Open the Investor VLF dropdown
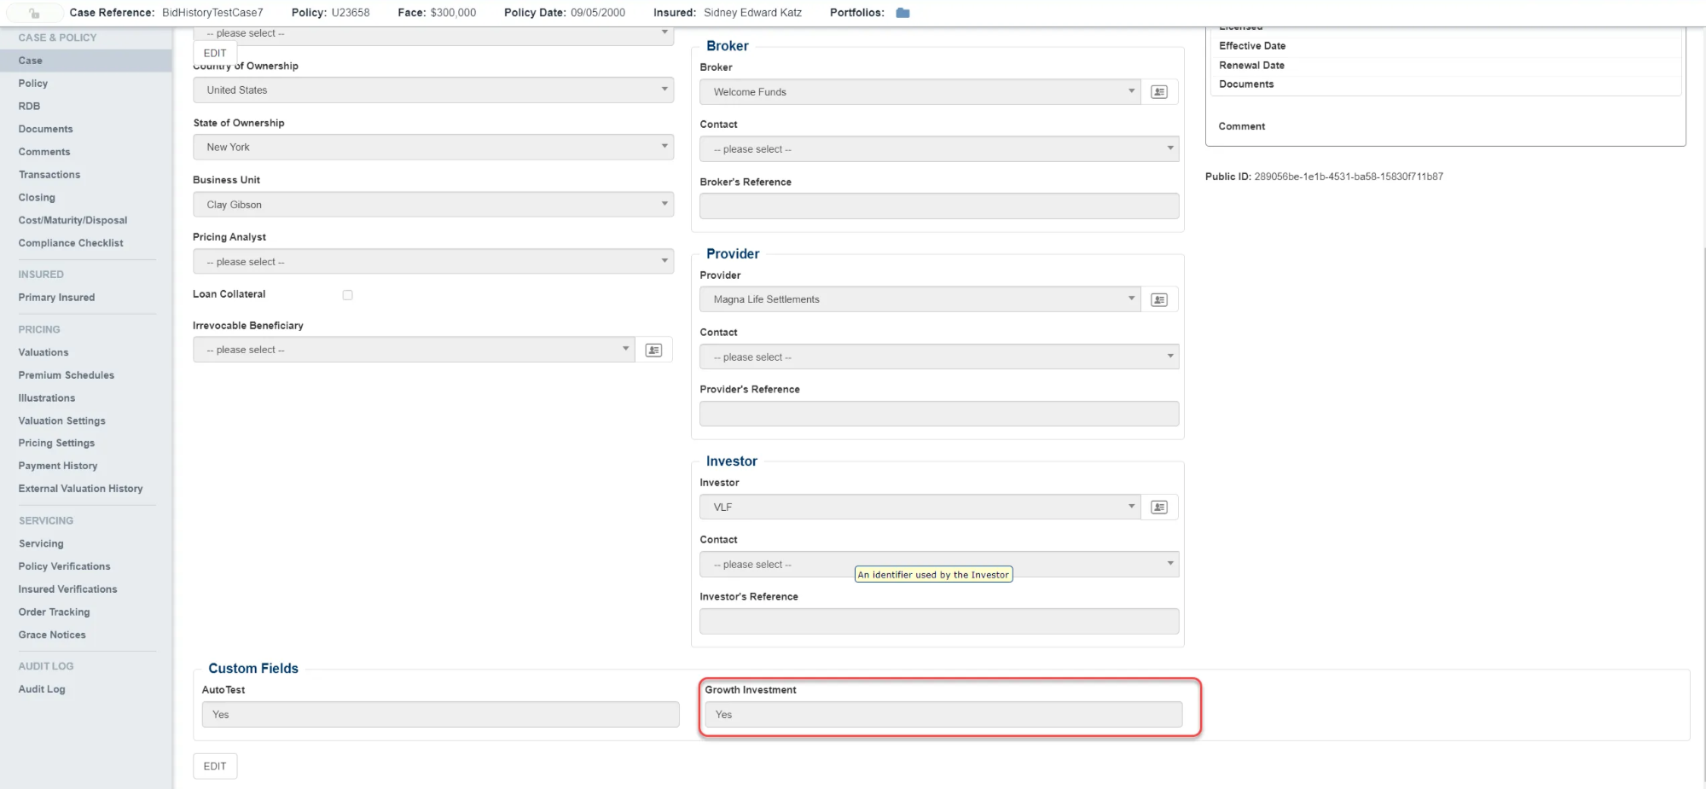The width and height of the screenshot is (1706, 789). (920, 508)
